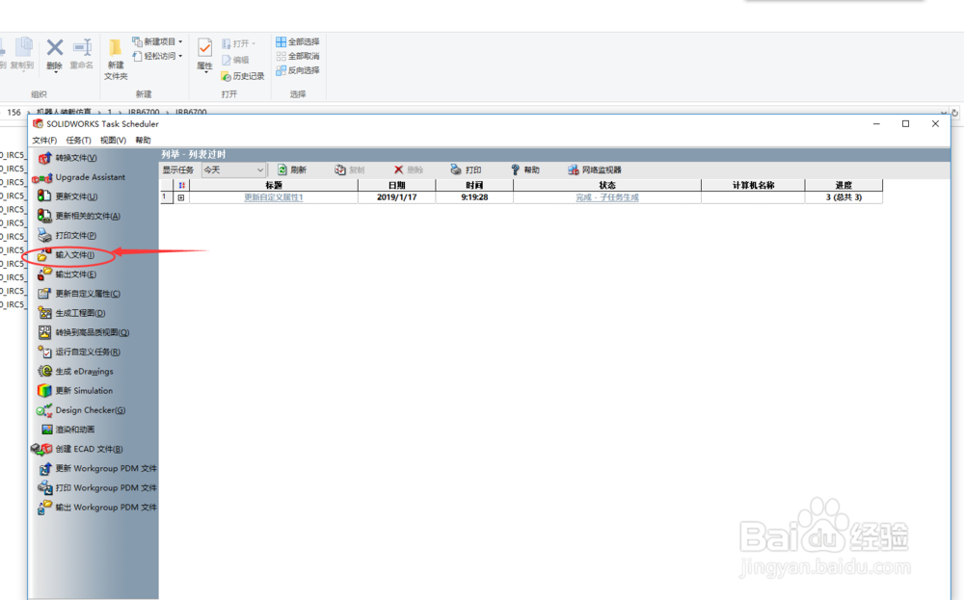Screen dimensions: 964x600
Task: Open 新建项目 dropdown in Explorer ribbon
Action: click(x=157, y=41)
